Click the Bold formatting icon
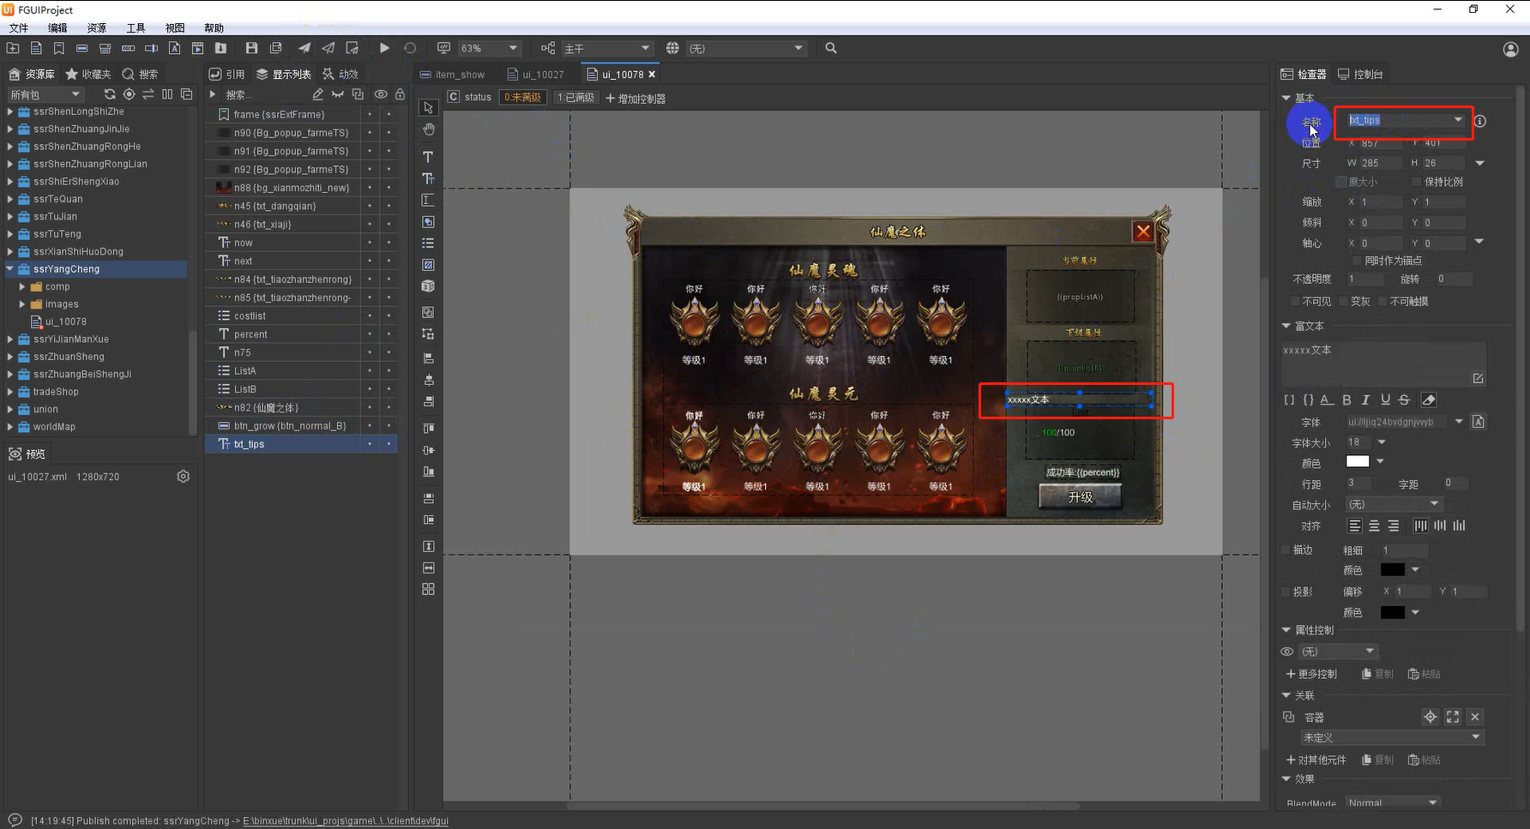The image size is (1530, 829). click(x=1346, y=400)
